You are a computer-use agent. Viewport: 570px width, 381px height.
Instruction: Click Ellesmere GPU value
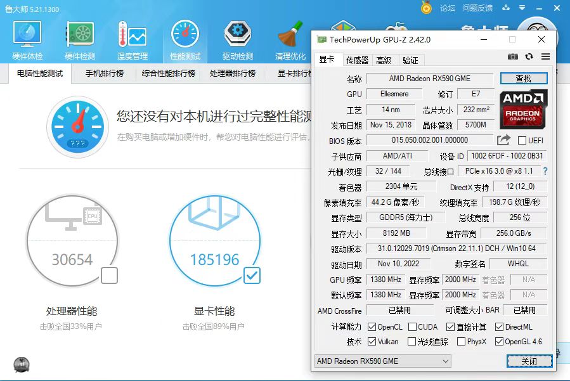point(394,94)
